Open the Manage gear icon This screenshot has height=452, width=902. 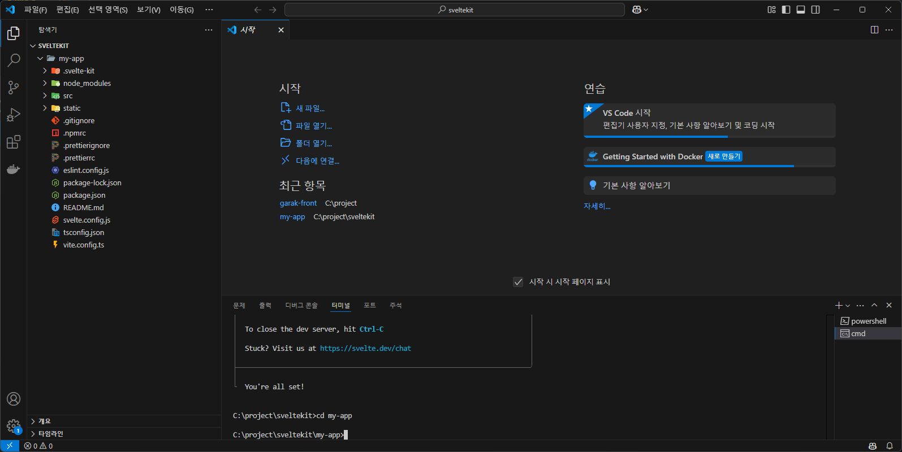pyautogui.click(x=14, y=426)
